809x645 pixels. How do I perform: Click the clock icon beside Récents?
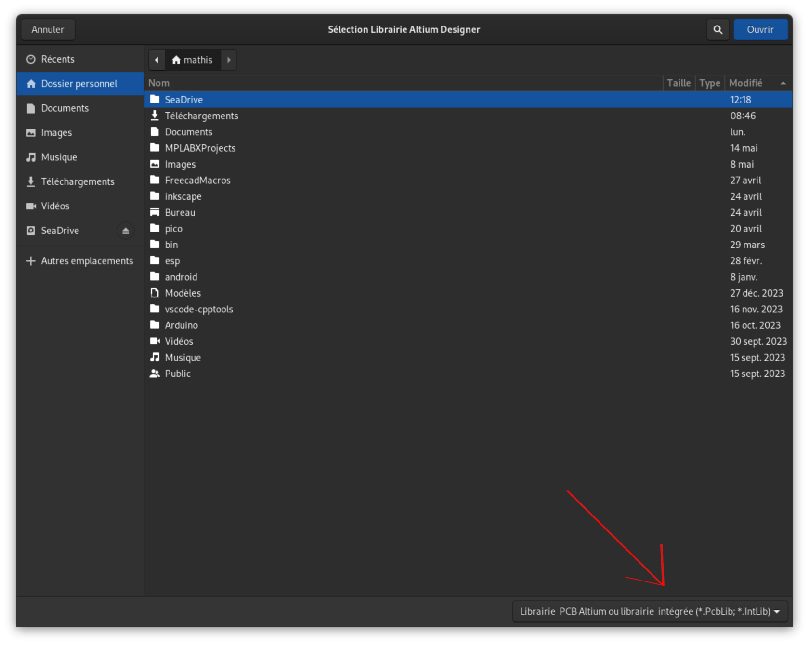31,59
